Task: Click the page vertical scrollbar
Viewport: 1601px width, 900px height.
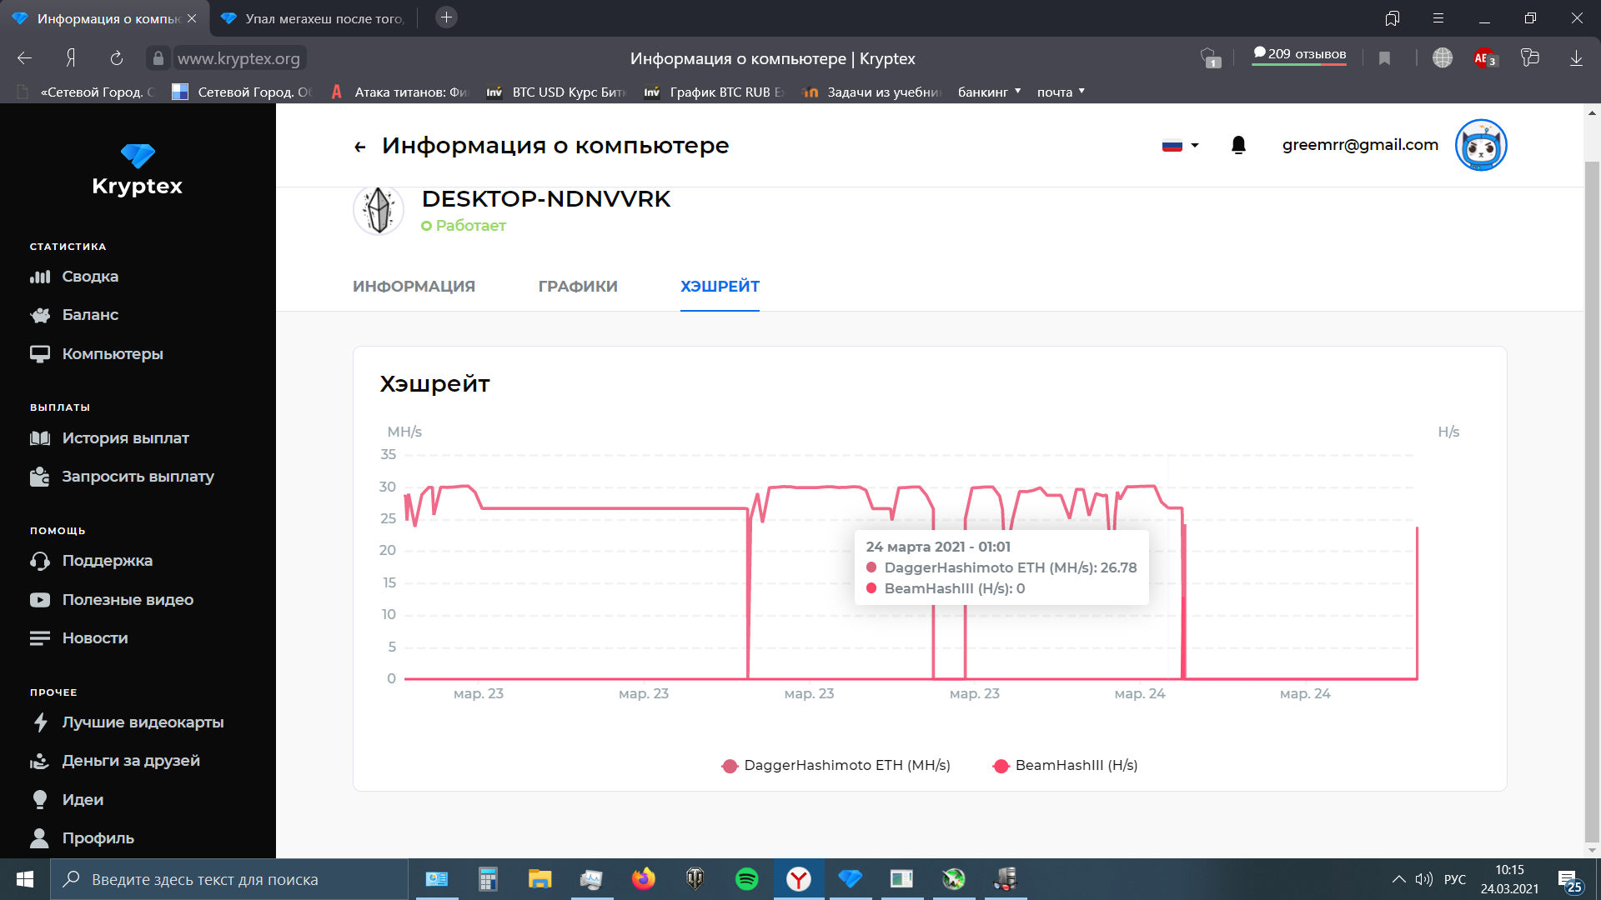Action: 1592,500
